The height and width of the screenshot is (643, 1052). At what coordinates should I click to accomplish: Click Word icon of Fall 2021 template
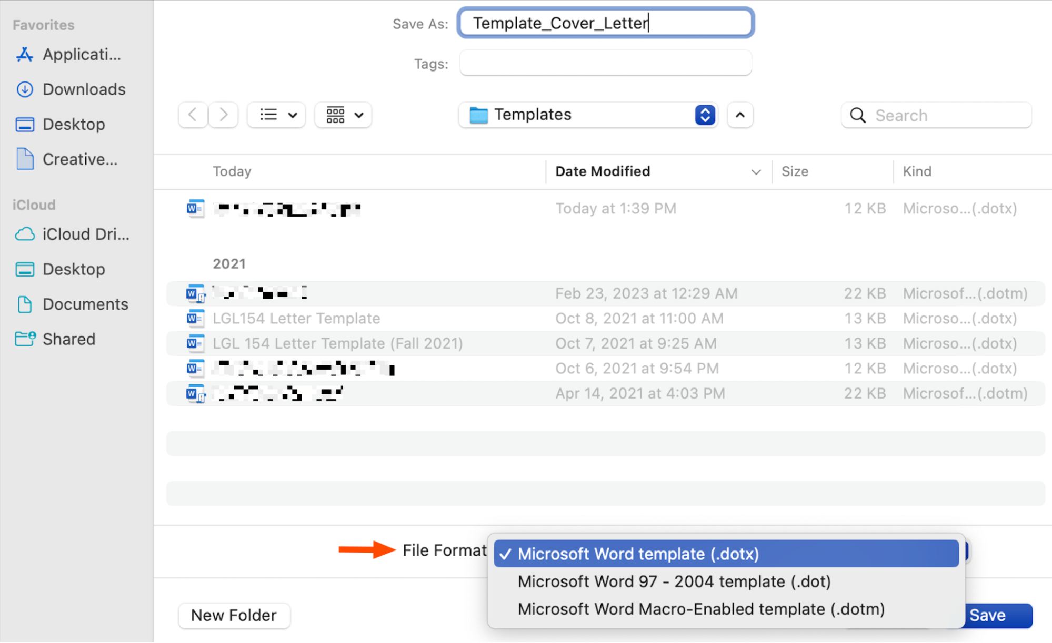195,343
